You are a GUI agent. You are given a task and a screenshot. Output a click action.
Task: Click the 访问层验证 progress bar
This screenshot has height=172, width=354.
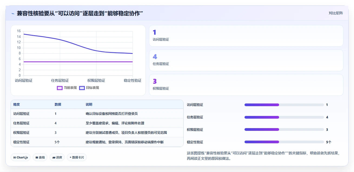[284, 105]
